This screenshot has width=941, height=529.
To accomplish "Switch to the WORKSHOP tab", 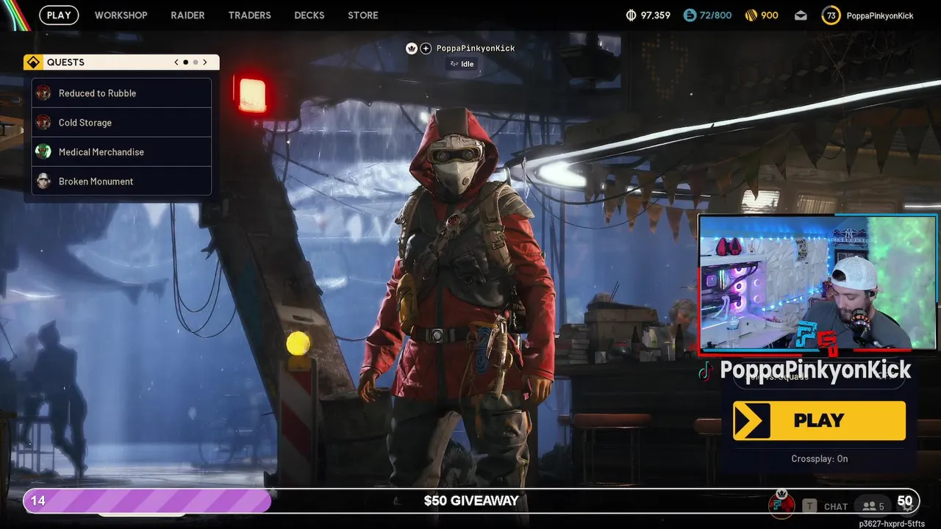I will point(121,15).
